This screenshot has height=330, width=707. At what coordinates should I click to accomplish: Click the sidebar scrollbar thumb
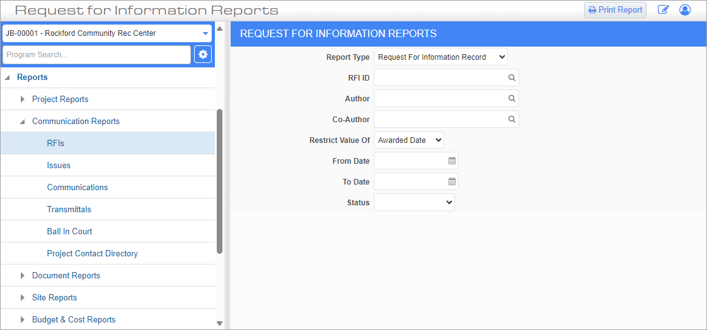[x=219, y=181]
